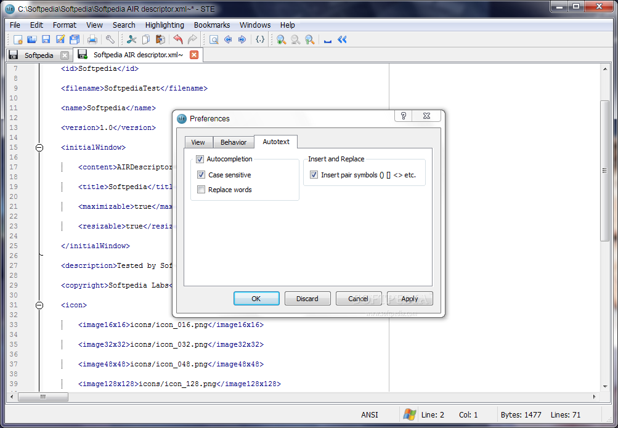
Task: Collapse the icon element fold marker
Action: [39, 305]
